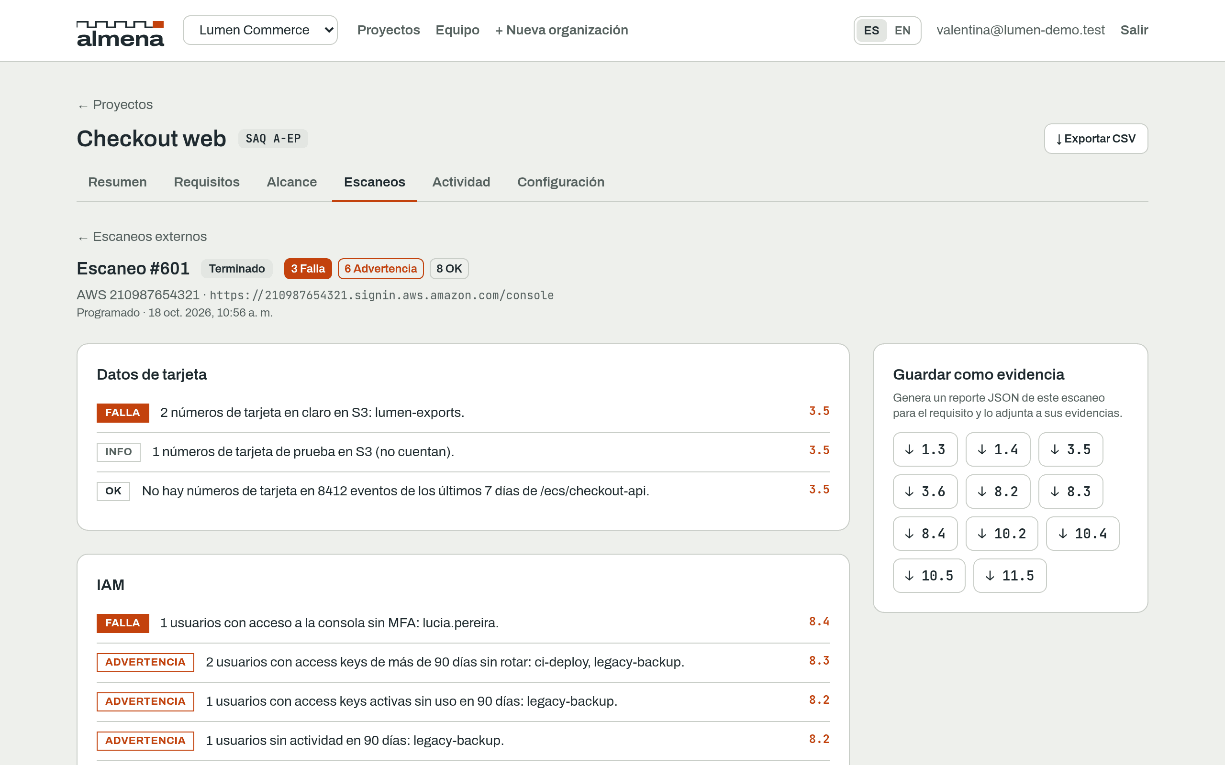Download evidence for requirement 10.4
Image resolution: width=1225 pixels, height=765 pixels.
point(1083,533)
